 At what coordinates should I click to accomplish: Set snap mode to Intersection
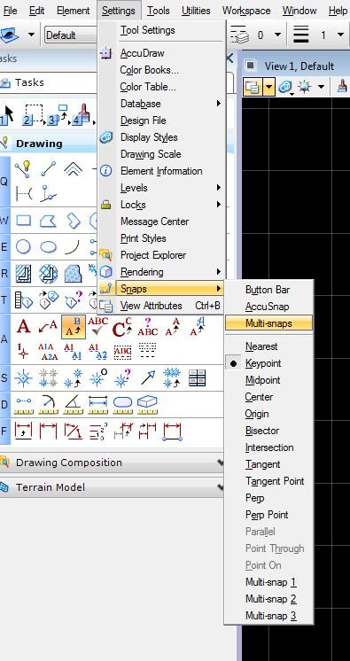click(x=269, y=447)
